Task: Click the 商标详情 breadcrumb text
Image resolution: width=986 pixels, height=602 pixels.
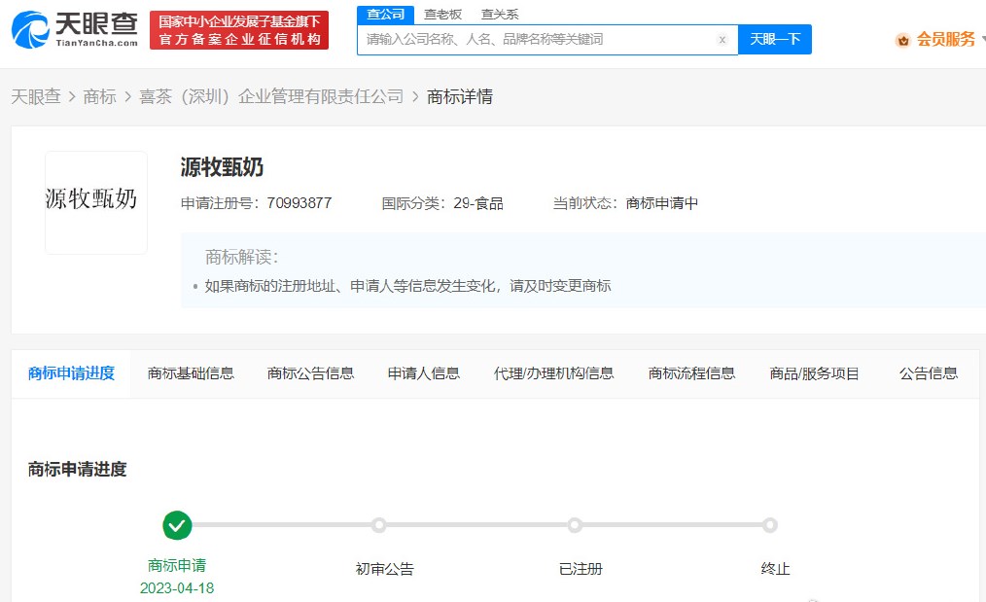Action: [x=460, y=97]
